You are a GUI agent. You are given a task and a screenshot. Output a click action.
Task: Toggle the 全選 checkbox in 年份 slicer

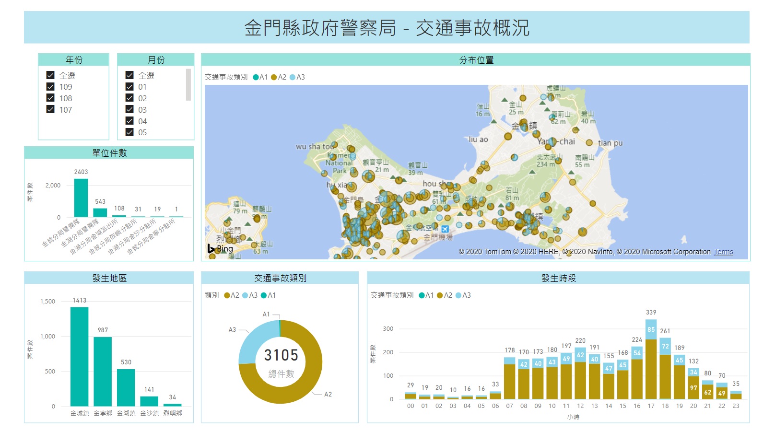click(x=50, y=75)
